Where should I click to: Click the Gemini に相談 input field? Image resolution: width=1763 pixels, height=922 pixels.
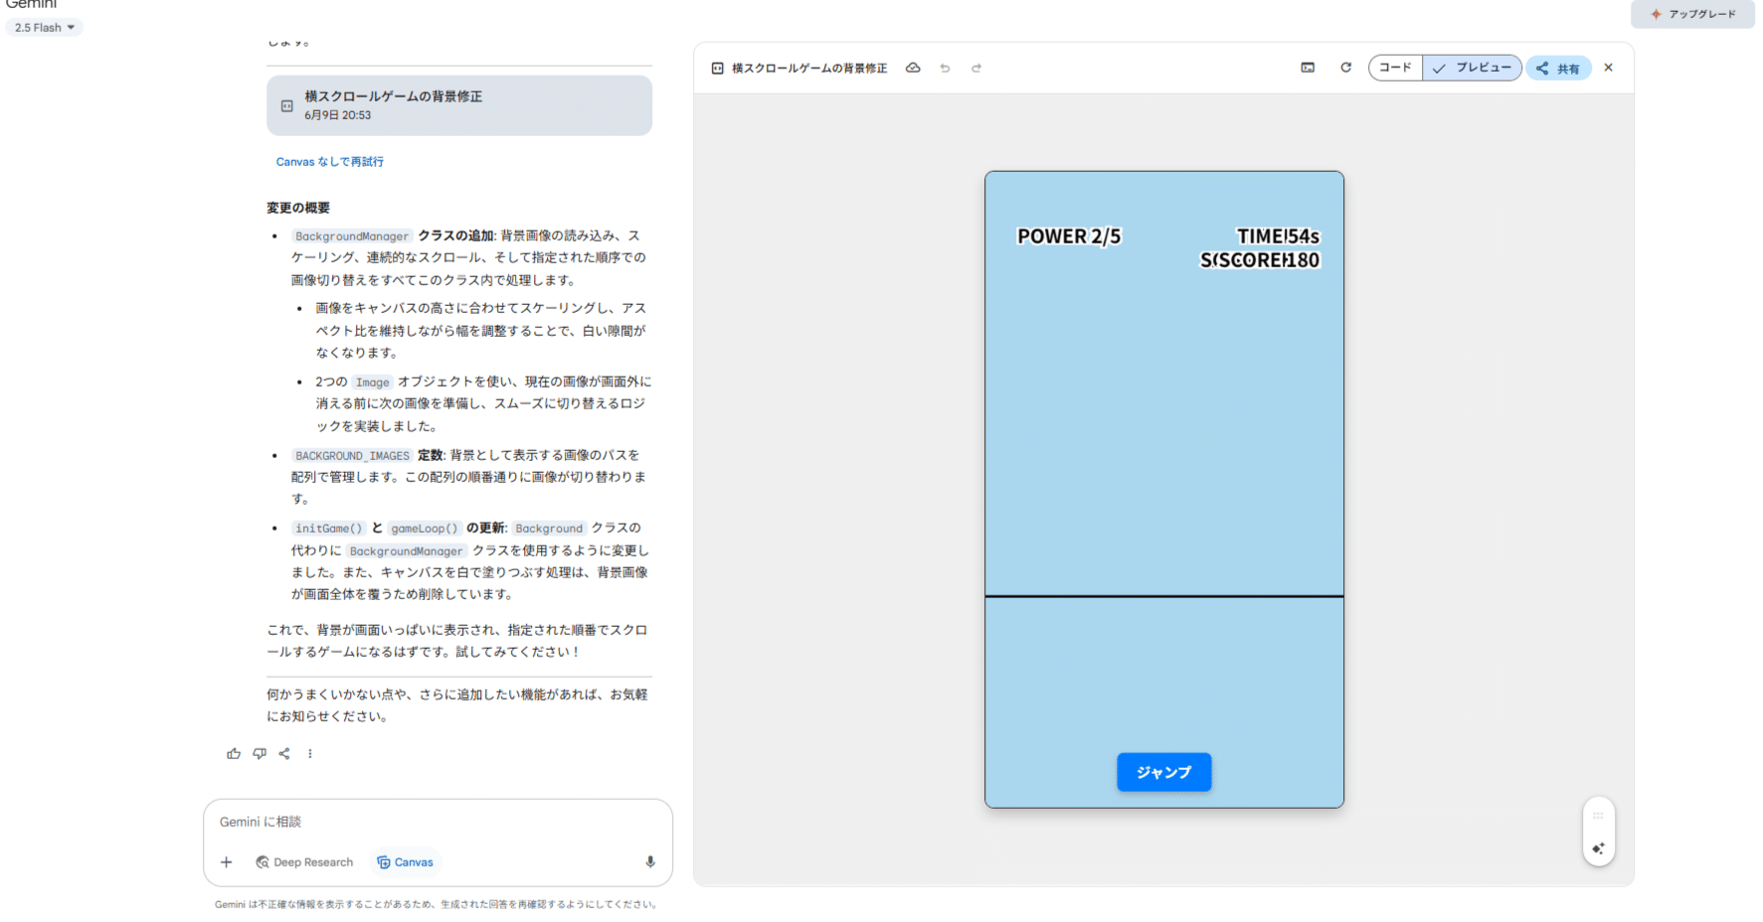click(438, 822)
